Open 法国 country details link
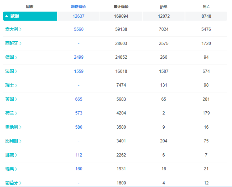This screenshot has width=232, height=187. 11,71
